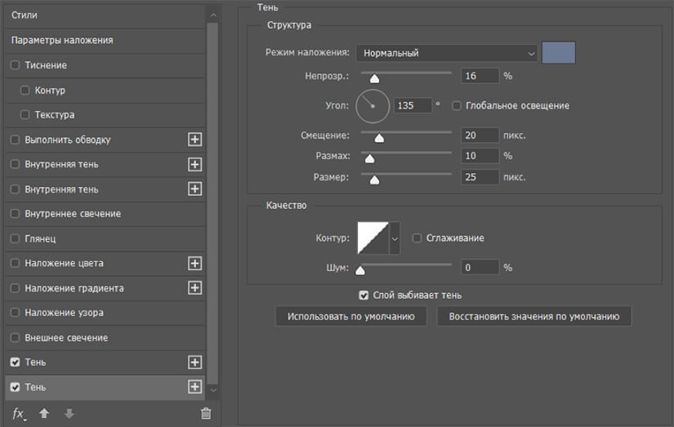Click the Шум slider handle
674x427 pixels.
point(360,270)
